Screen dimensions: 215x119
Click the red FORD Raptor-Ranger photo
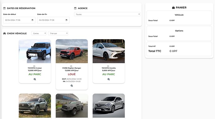(x=72, y=51)
